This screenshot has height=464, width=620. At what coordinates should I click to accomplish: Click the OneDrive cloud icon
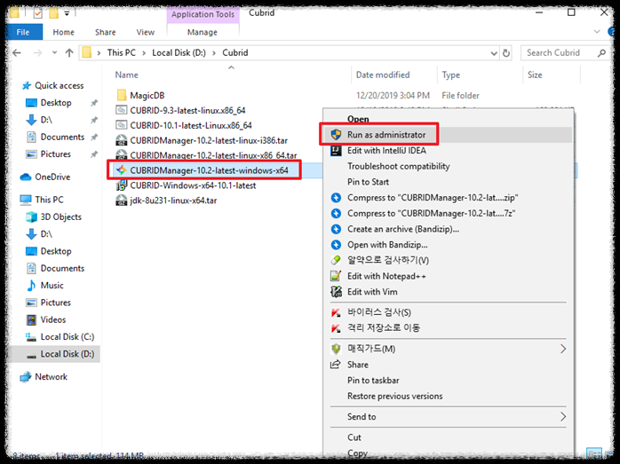(x=26, y=177)
